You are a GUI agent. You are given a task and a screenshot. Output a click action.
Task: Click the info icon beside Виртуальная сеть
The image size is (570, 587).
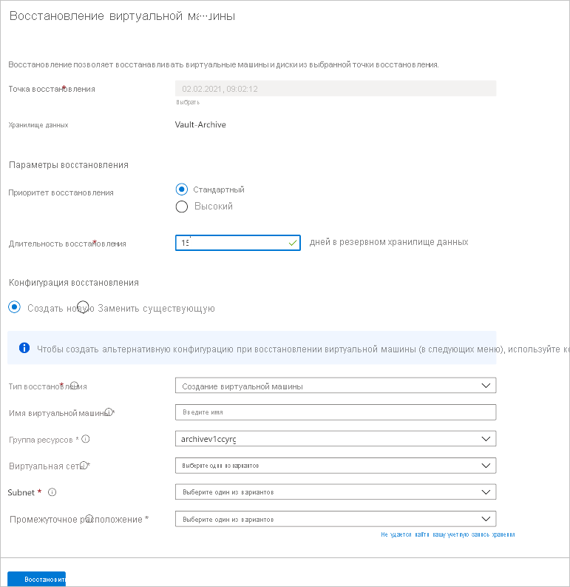[x=84, y=465]
